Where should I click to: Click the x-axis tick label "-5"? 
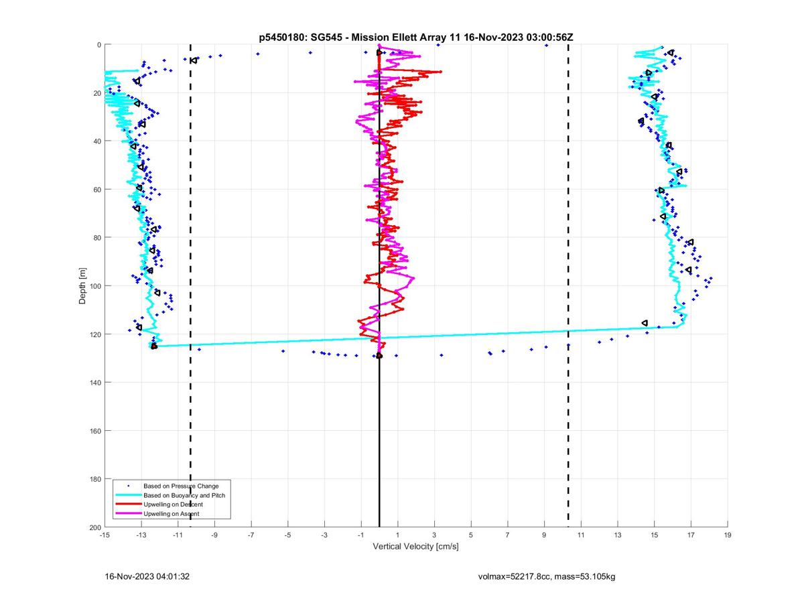click(x=288, y=535)
